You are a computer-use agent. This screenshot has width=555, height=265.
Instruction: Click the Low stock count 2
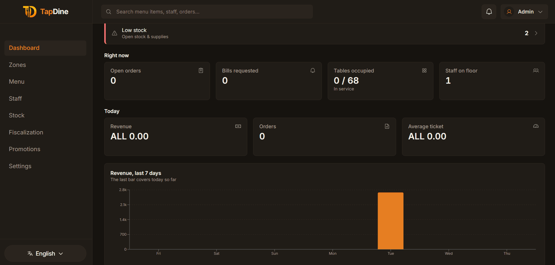click(x=527, y=33)
